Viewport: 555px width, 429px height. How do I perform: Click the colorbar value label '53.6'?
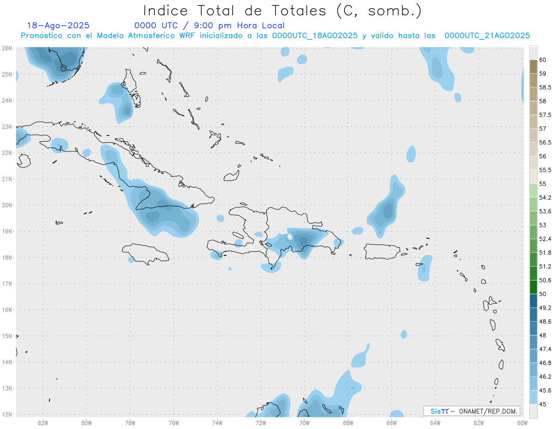[x=546, y=211]
